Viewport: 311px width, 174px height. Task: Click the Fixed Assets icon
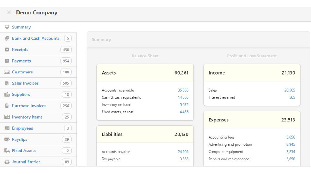point(7,151)
